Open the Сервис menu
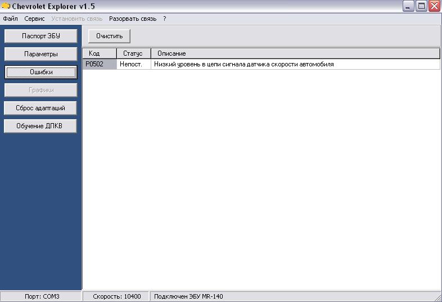 tap(34, 19)
